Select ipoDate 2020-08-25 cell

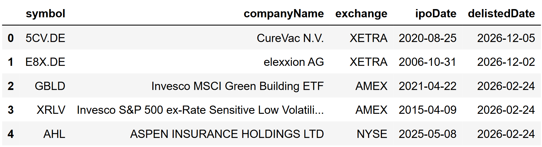click(x=427, y=38)
